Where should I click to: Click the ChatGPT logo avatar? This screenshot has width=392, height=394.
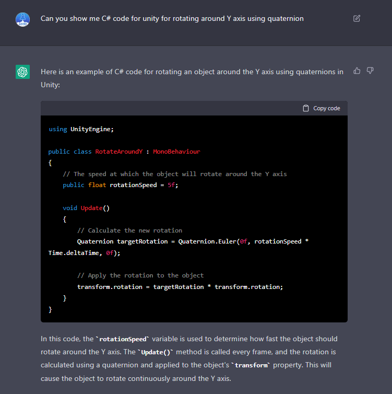[22, 72]
